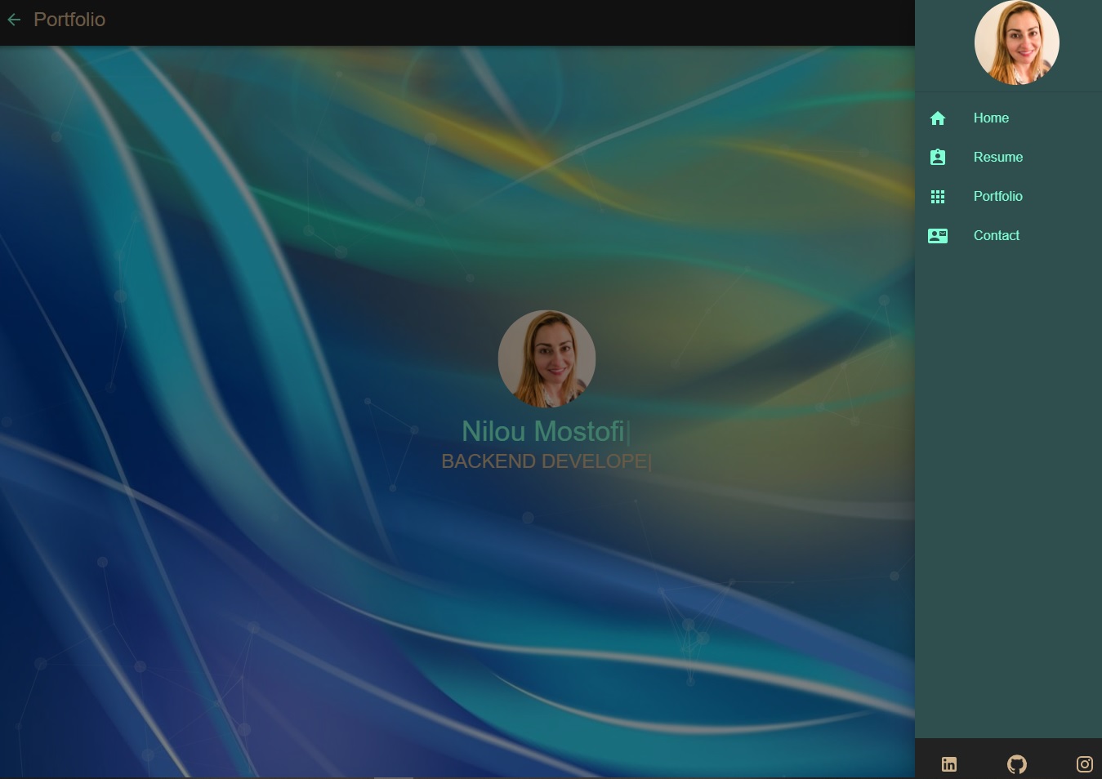Click the Home house icon
This screenshot has height=779, width=1102.
[x=938, y=118]
